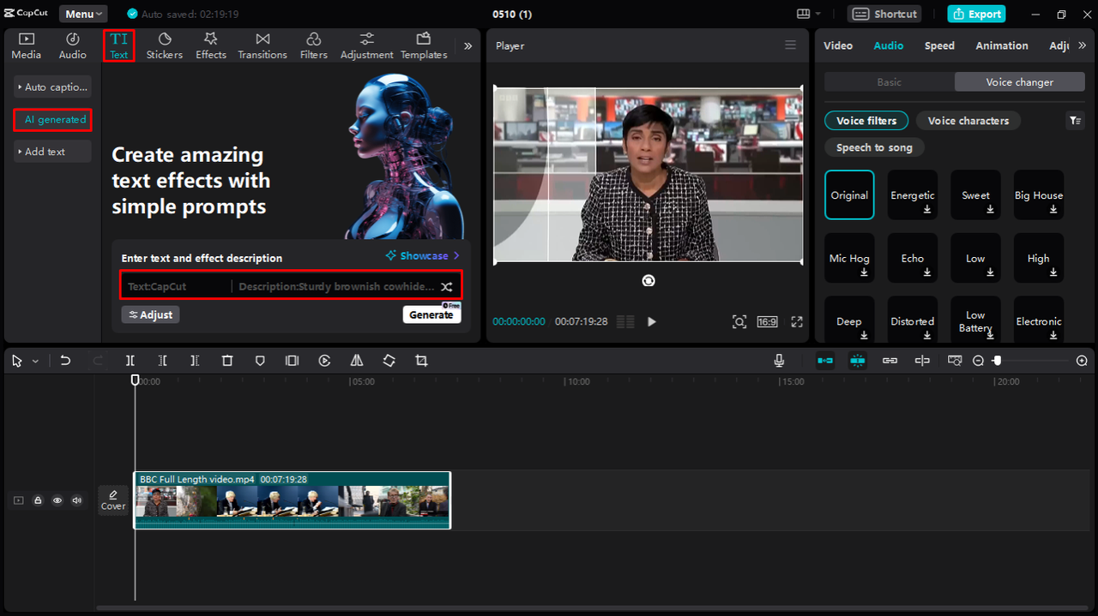This screenshot has width=1098, height=616.
Task: Switch to the Speed tab
Action: (939, 45)
